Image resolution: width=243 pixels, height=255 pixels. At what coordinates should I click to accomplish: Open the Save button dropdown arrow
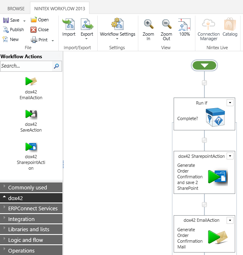click(x=25, y=21)
